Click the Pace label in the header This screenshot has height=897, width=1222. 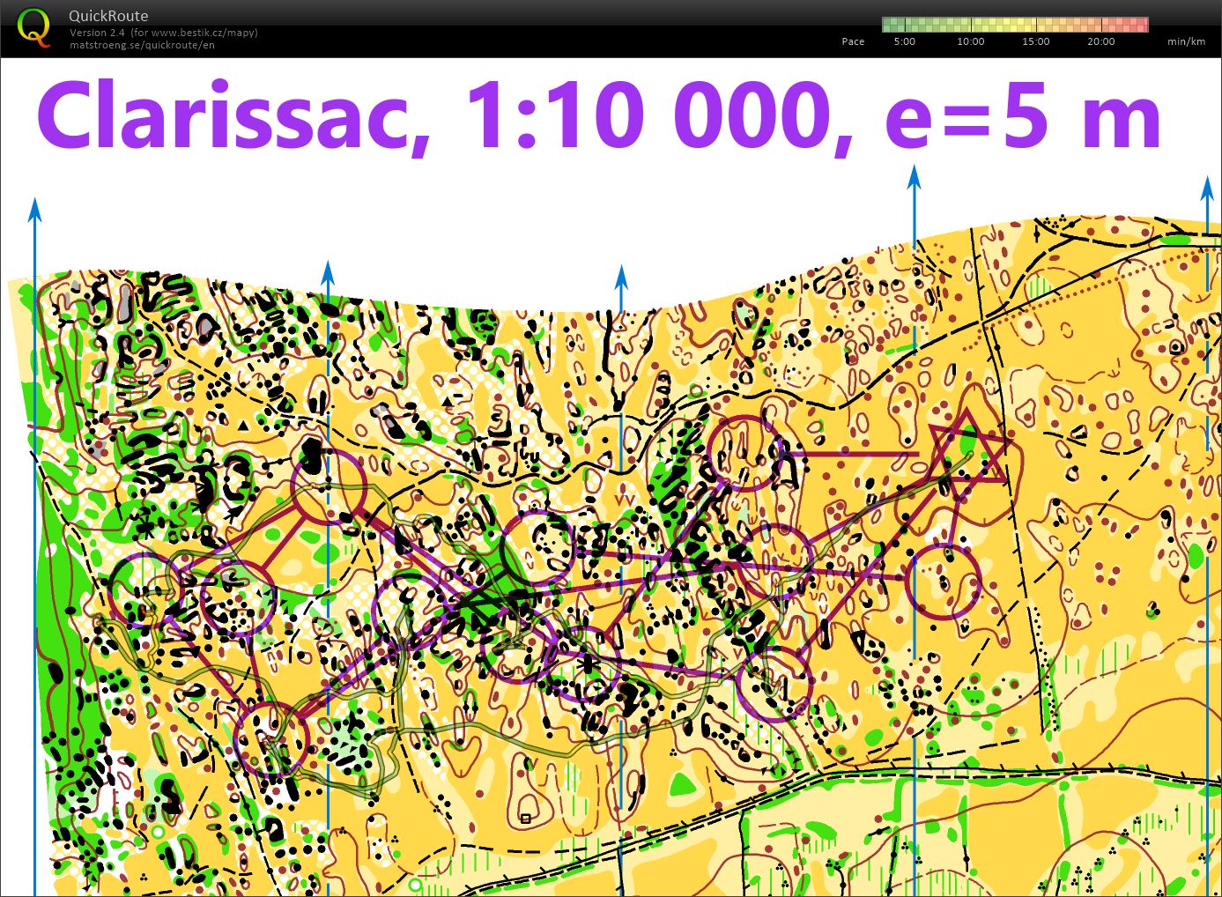[852, 41]
